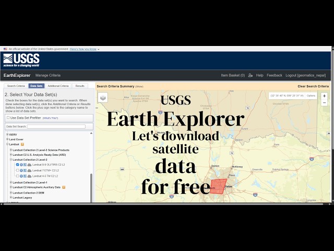Click the US flag icon

(x=5, y=49)
